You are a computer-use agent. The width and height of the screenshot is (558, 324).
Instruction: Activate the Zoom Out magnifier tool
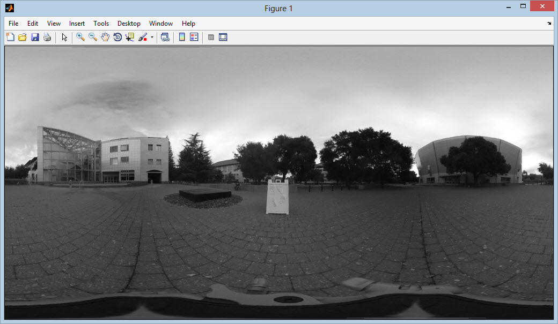coord(93,37)
